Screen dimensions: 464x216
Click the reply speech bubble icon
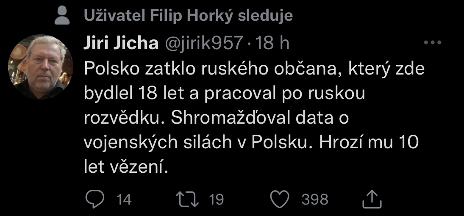(x=92, y=199)
